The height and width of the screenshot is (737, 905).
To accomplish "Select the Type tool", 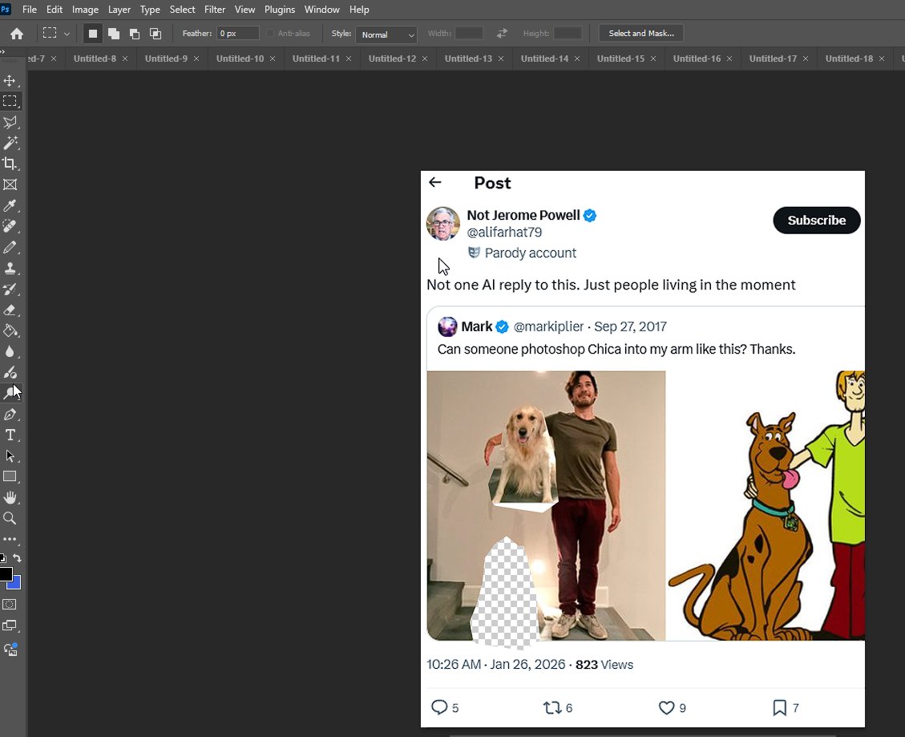I will [10, 435].
